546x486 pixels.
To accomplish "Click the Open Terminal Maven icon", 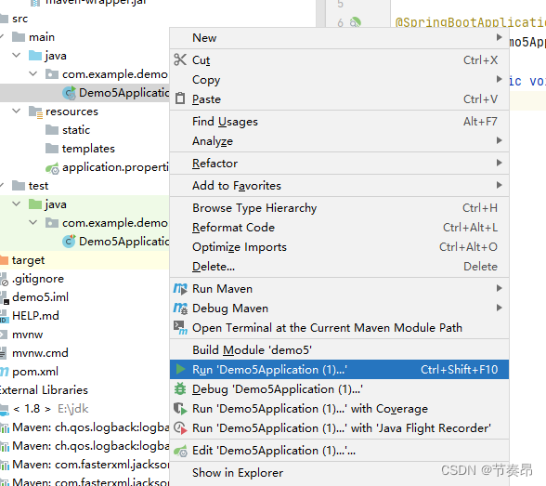I will pos(180,327).
